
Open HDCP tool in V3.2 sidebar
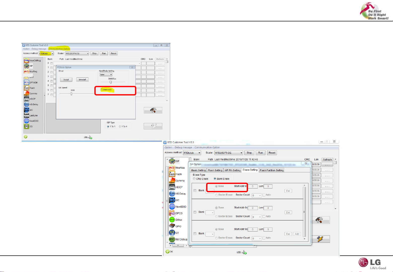pyautogui.click(x=30, y=99)
